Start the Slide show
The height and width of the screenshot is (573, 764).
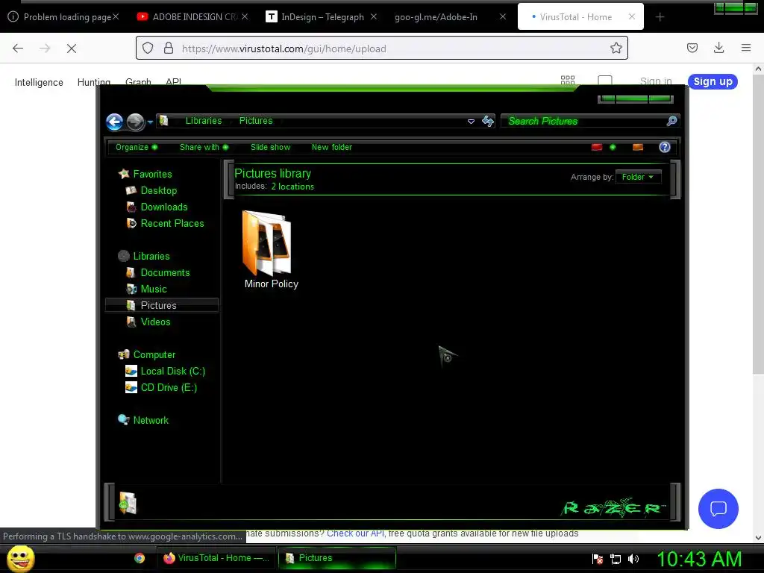270,147
